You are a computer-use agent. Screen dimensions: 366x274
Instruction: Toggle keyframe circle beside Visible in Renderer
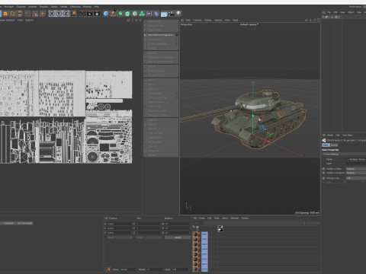pyautogui.click(x=324, y=173)
